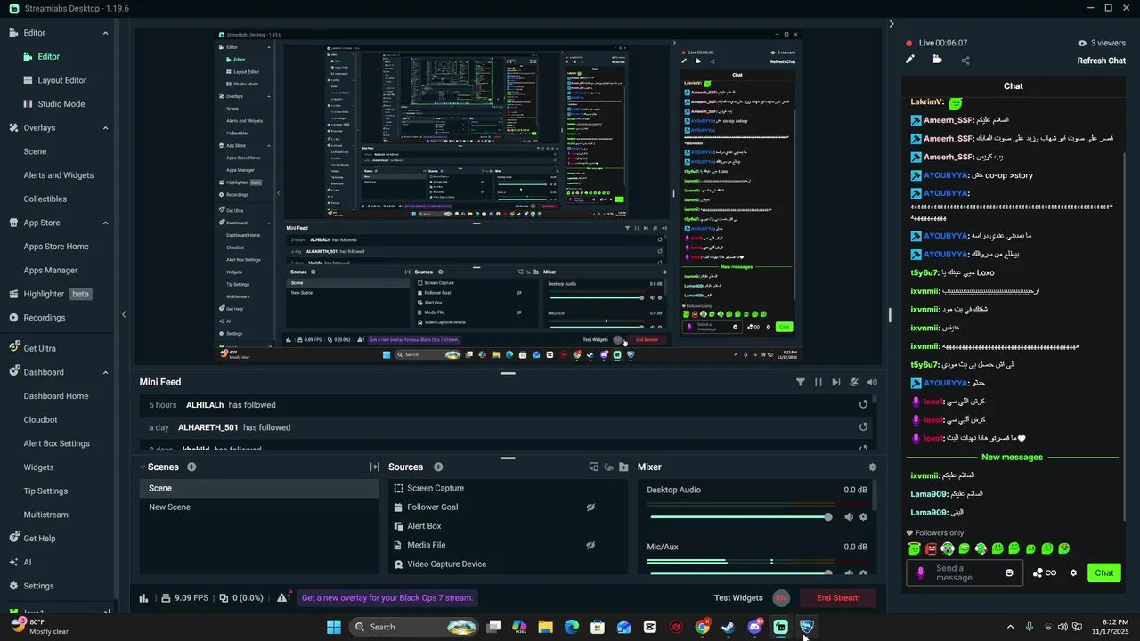Toggle mute event sounds in Mini Feed

coord(854,382)
